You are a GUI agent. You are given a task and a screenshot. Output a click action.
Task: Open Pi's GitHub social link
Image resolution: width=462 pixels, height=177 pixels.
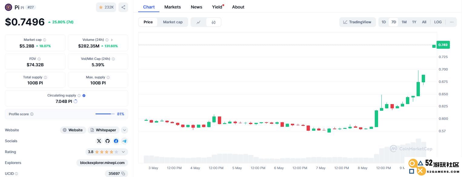(x=108, y=141)
